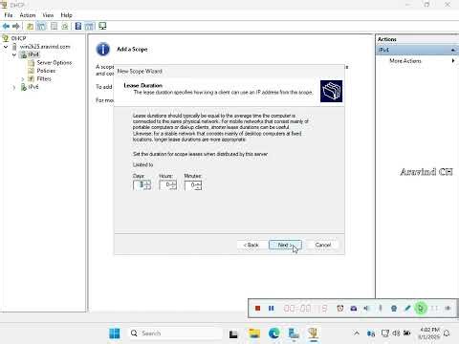
Task: Open File Explorer from the taskbar
Action: point(254,333)
